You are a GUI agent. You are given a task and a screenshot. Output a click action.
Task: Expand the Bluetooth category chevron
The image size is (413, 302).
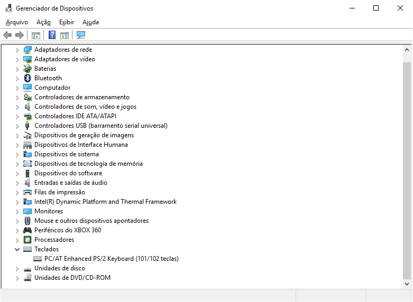(x=17, y=78)
